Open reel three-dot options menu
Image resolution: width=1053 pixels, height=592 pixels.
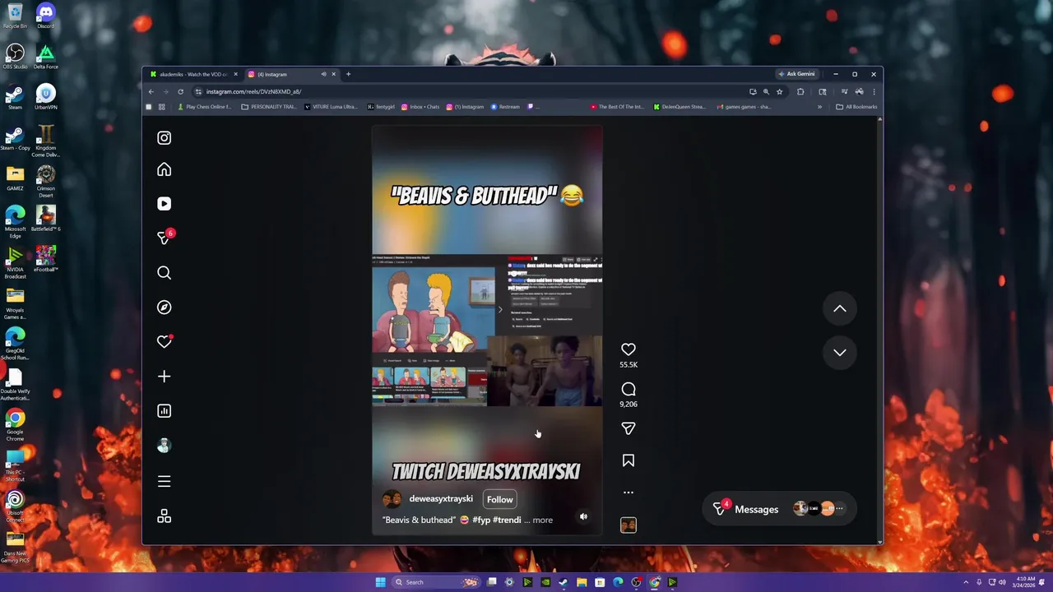629,493
